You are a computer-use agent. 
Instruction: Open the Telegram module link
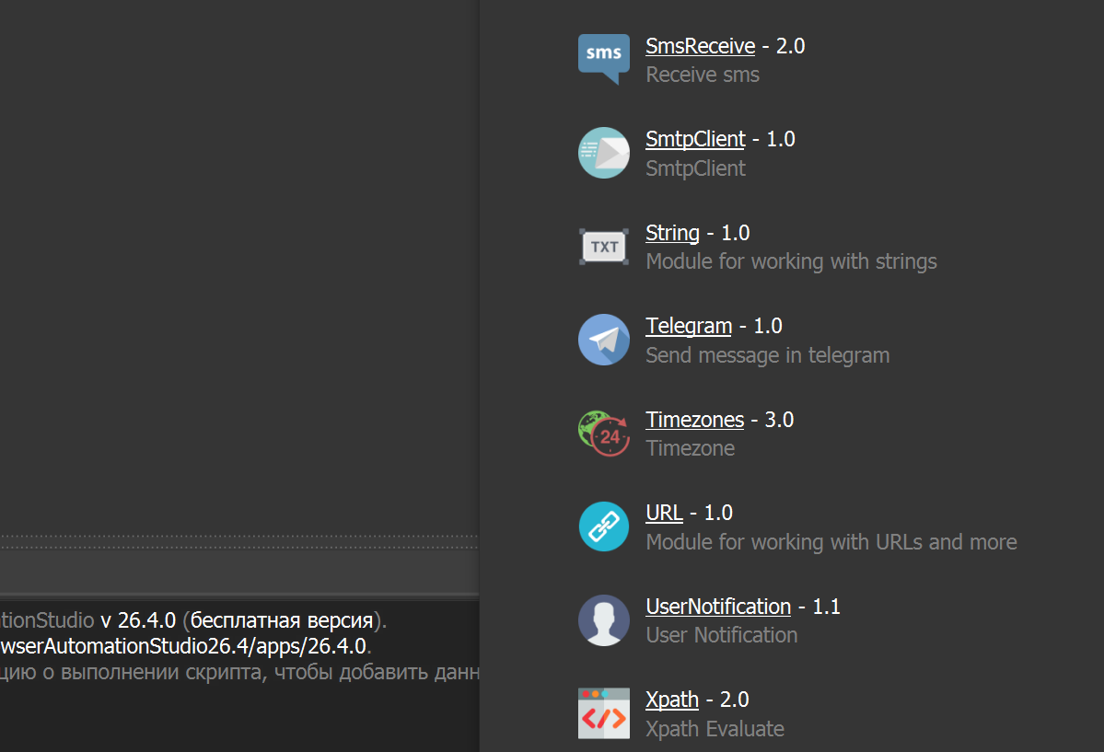(x=688, y=326)
